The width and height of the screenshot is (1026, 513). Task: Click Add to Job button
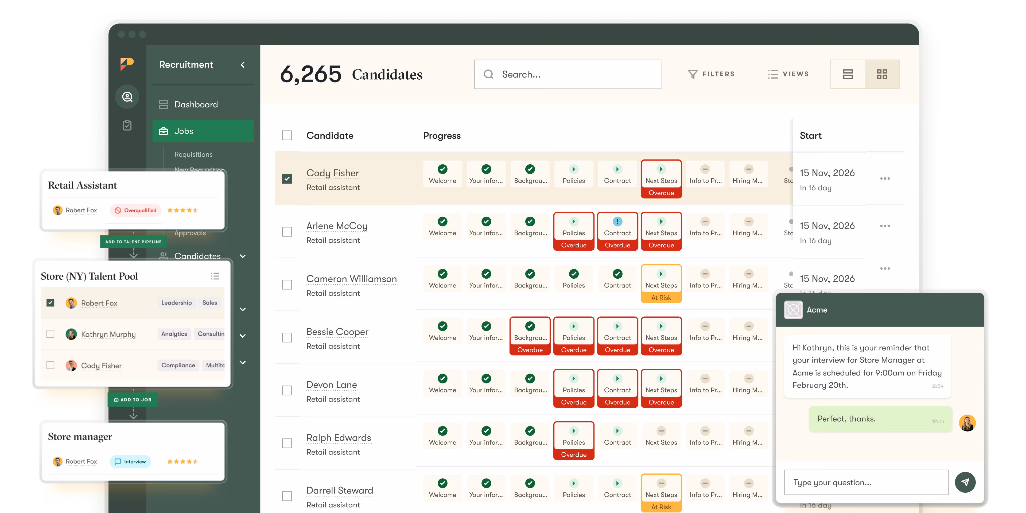pyautogui.click(x=133, y=399)
